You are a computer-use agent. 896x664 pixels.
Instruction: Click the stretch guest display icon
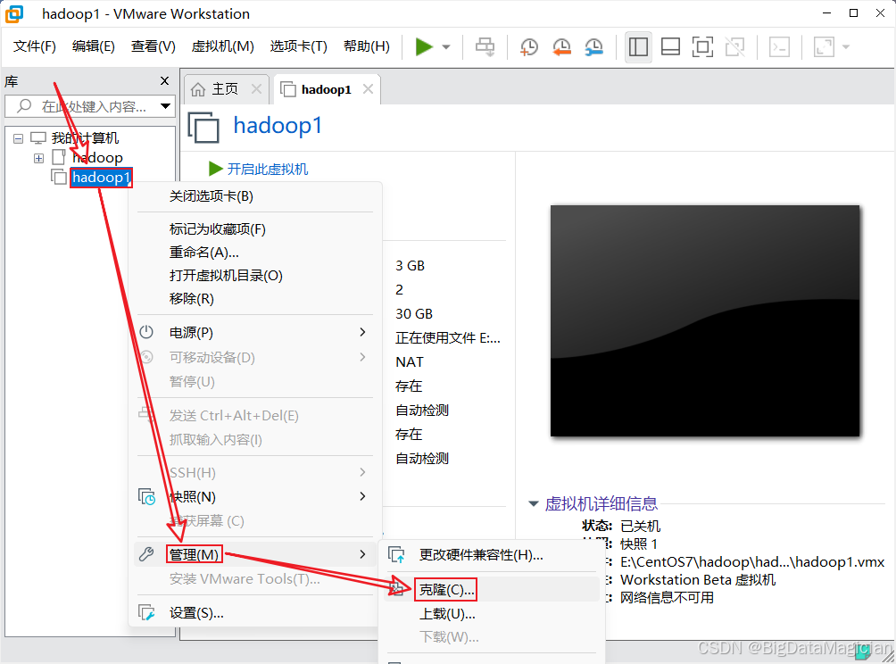pyautogui.click(x=824, y=46)
